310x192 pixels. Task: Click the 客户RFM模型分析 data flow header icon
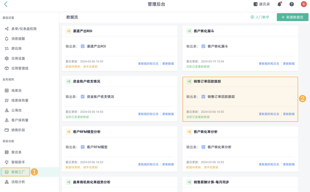(x=68, y=132)
